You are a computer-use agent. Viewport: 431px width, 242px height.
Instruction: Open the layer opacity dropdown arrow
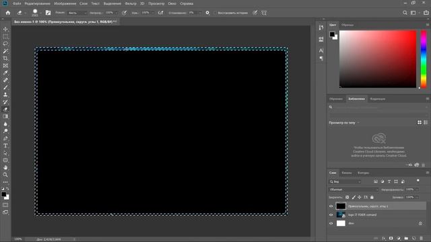[x=418, y=190]
